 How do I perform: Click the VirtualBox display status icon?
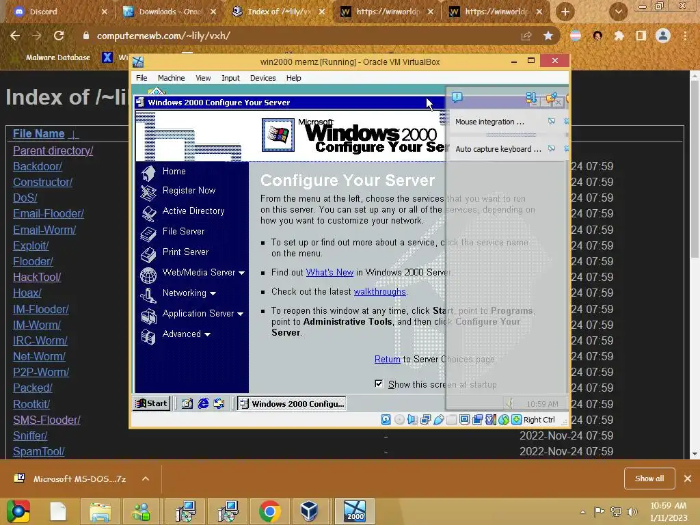point(464,420)
